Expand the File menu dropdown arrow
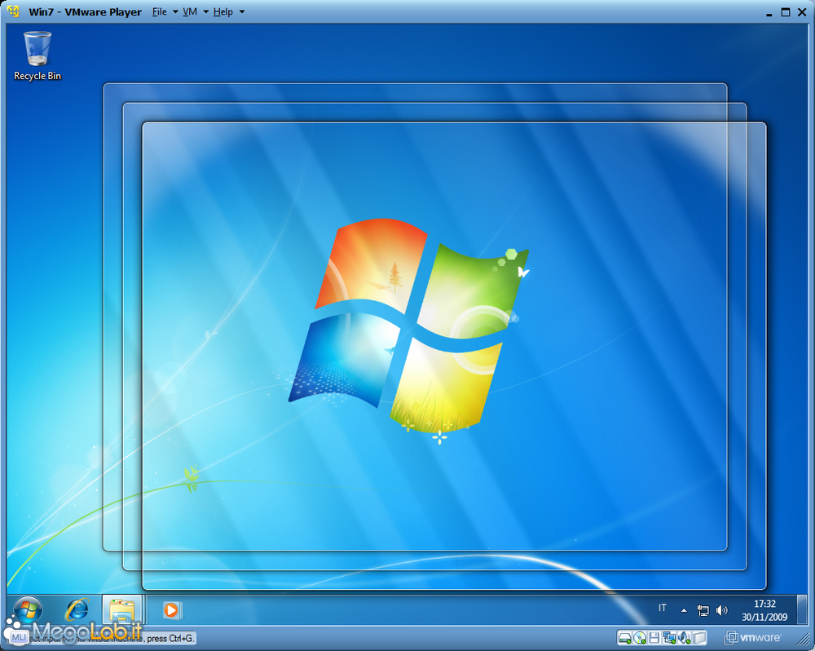The height and width of the screenshot is (651, 815). click(175, 12)
